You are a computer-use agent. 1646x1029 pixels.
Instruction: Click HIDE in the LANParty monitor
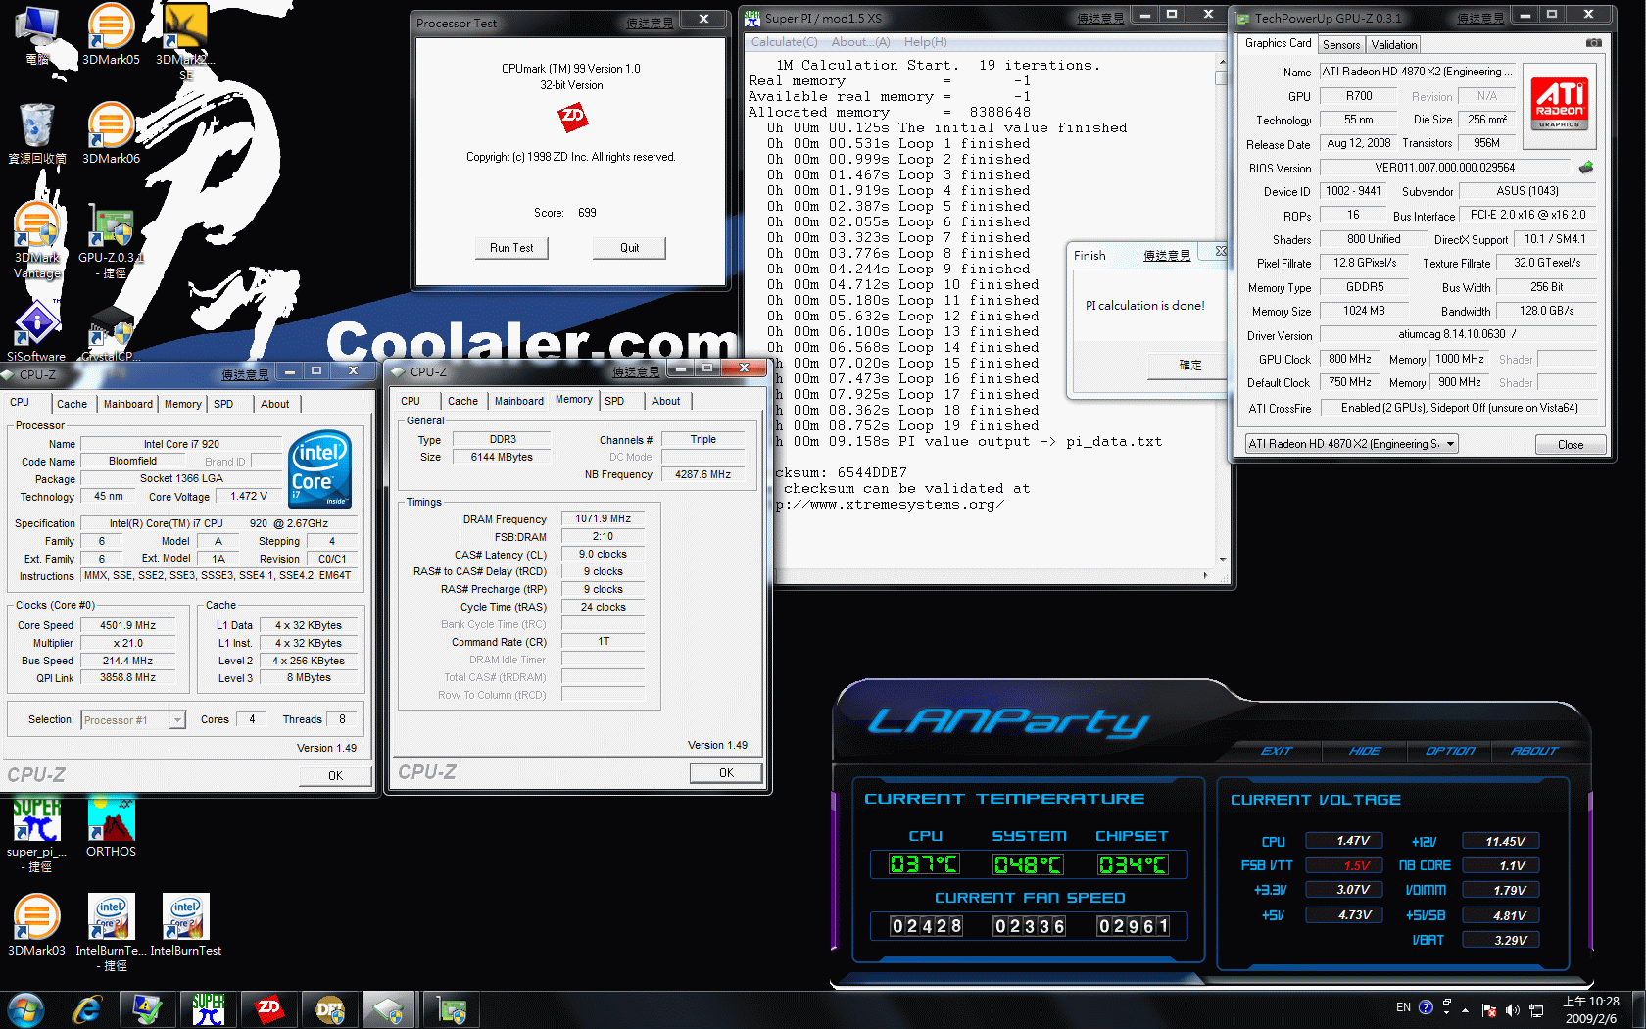tap(1364, 751)
